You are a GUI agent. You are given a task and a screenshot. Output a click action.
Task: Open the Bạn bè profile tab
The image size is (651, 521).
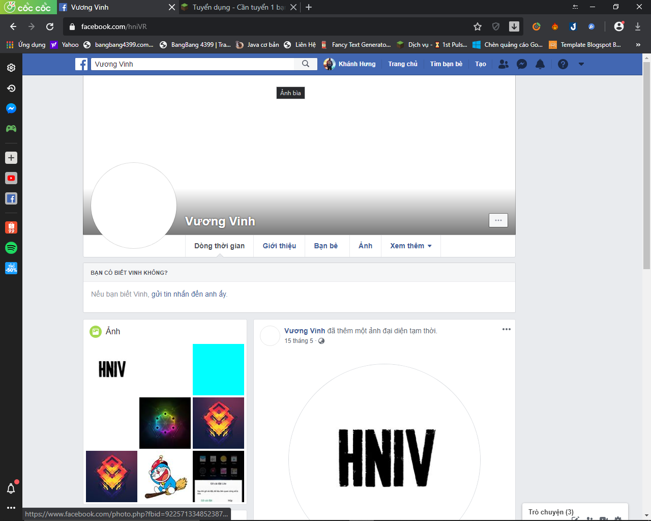tap(326, 246)
